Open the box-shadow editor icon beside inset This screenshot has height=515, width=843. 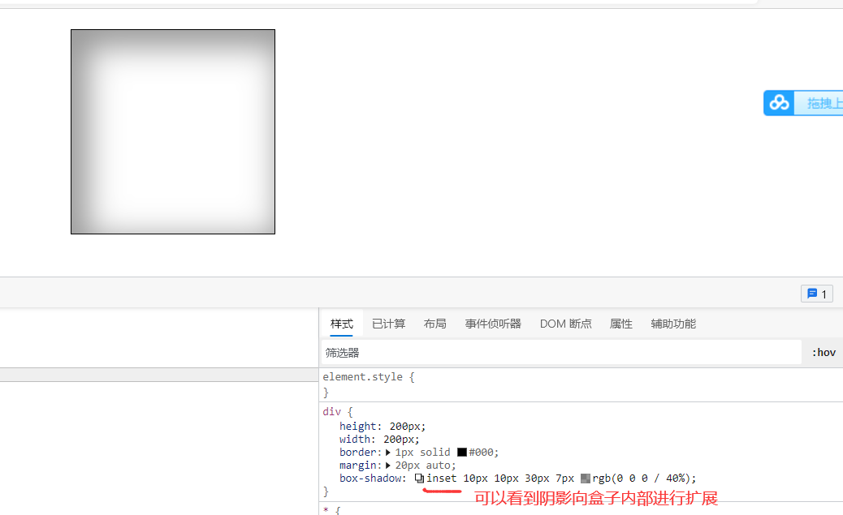419,478
